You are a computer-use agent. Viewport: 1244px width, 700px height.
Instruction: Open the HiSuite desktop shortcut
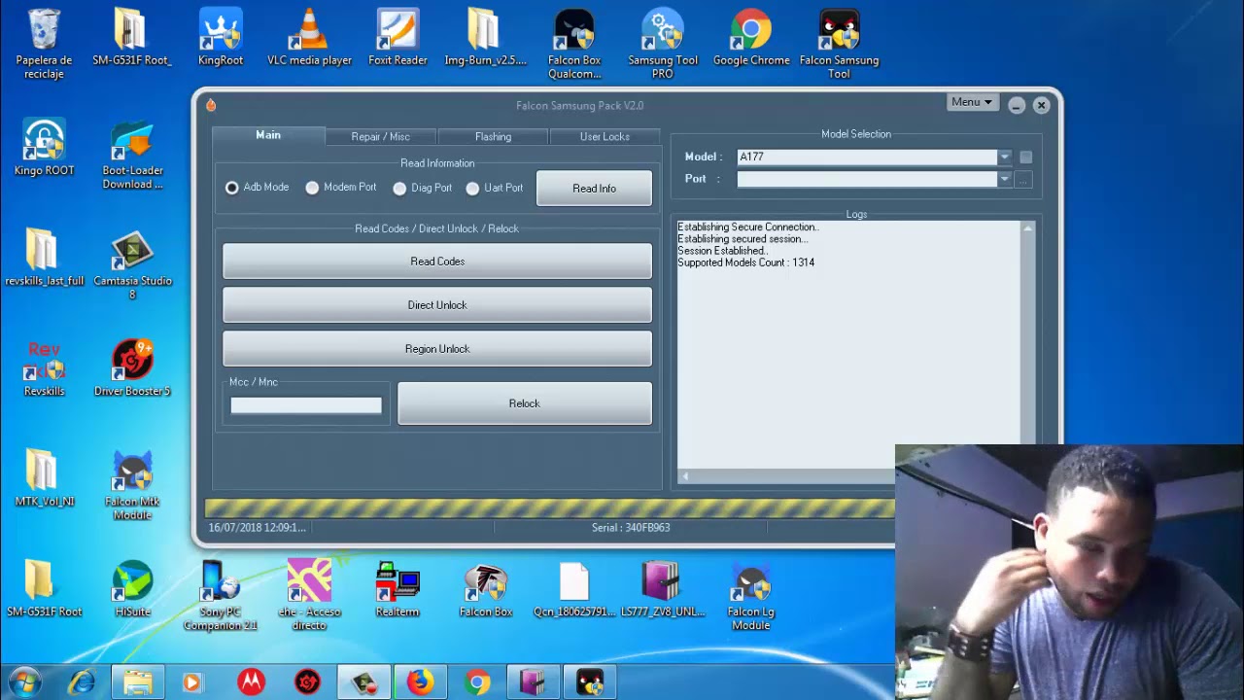point(132,589)
